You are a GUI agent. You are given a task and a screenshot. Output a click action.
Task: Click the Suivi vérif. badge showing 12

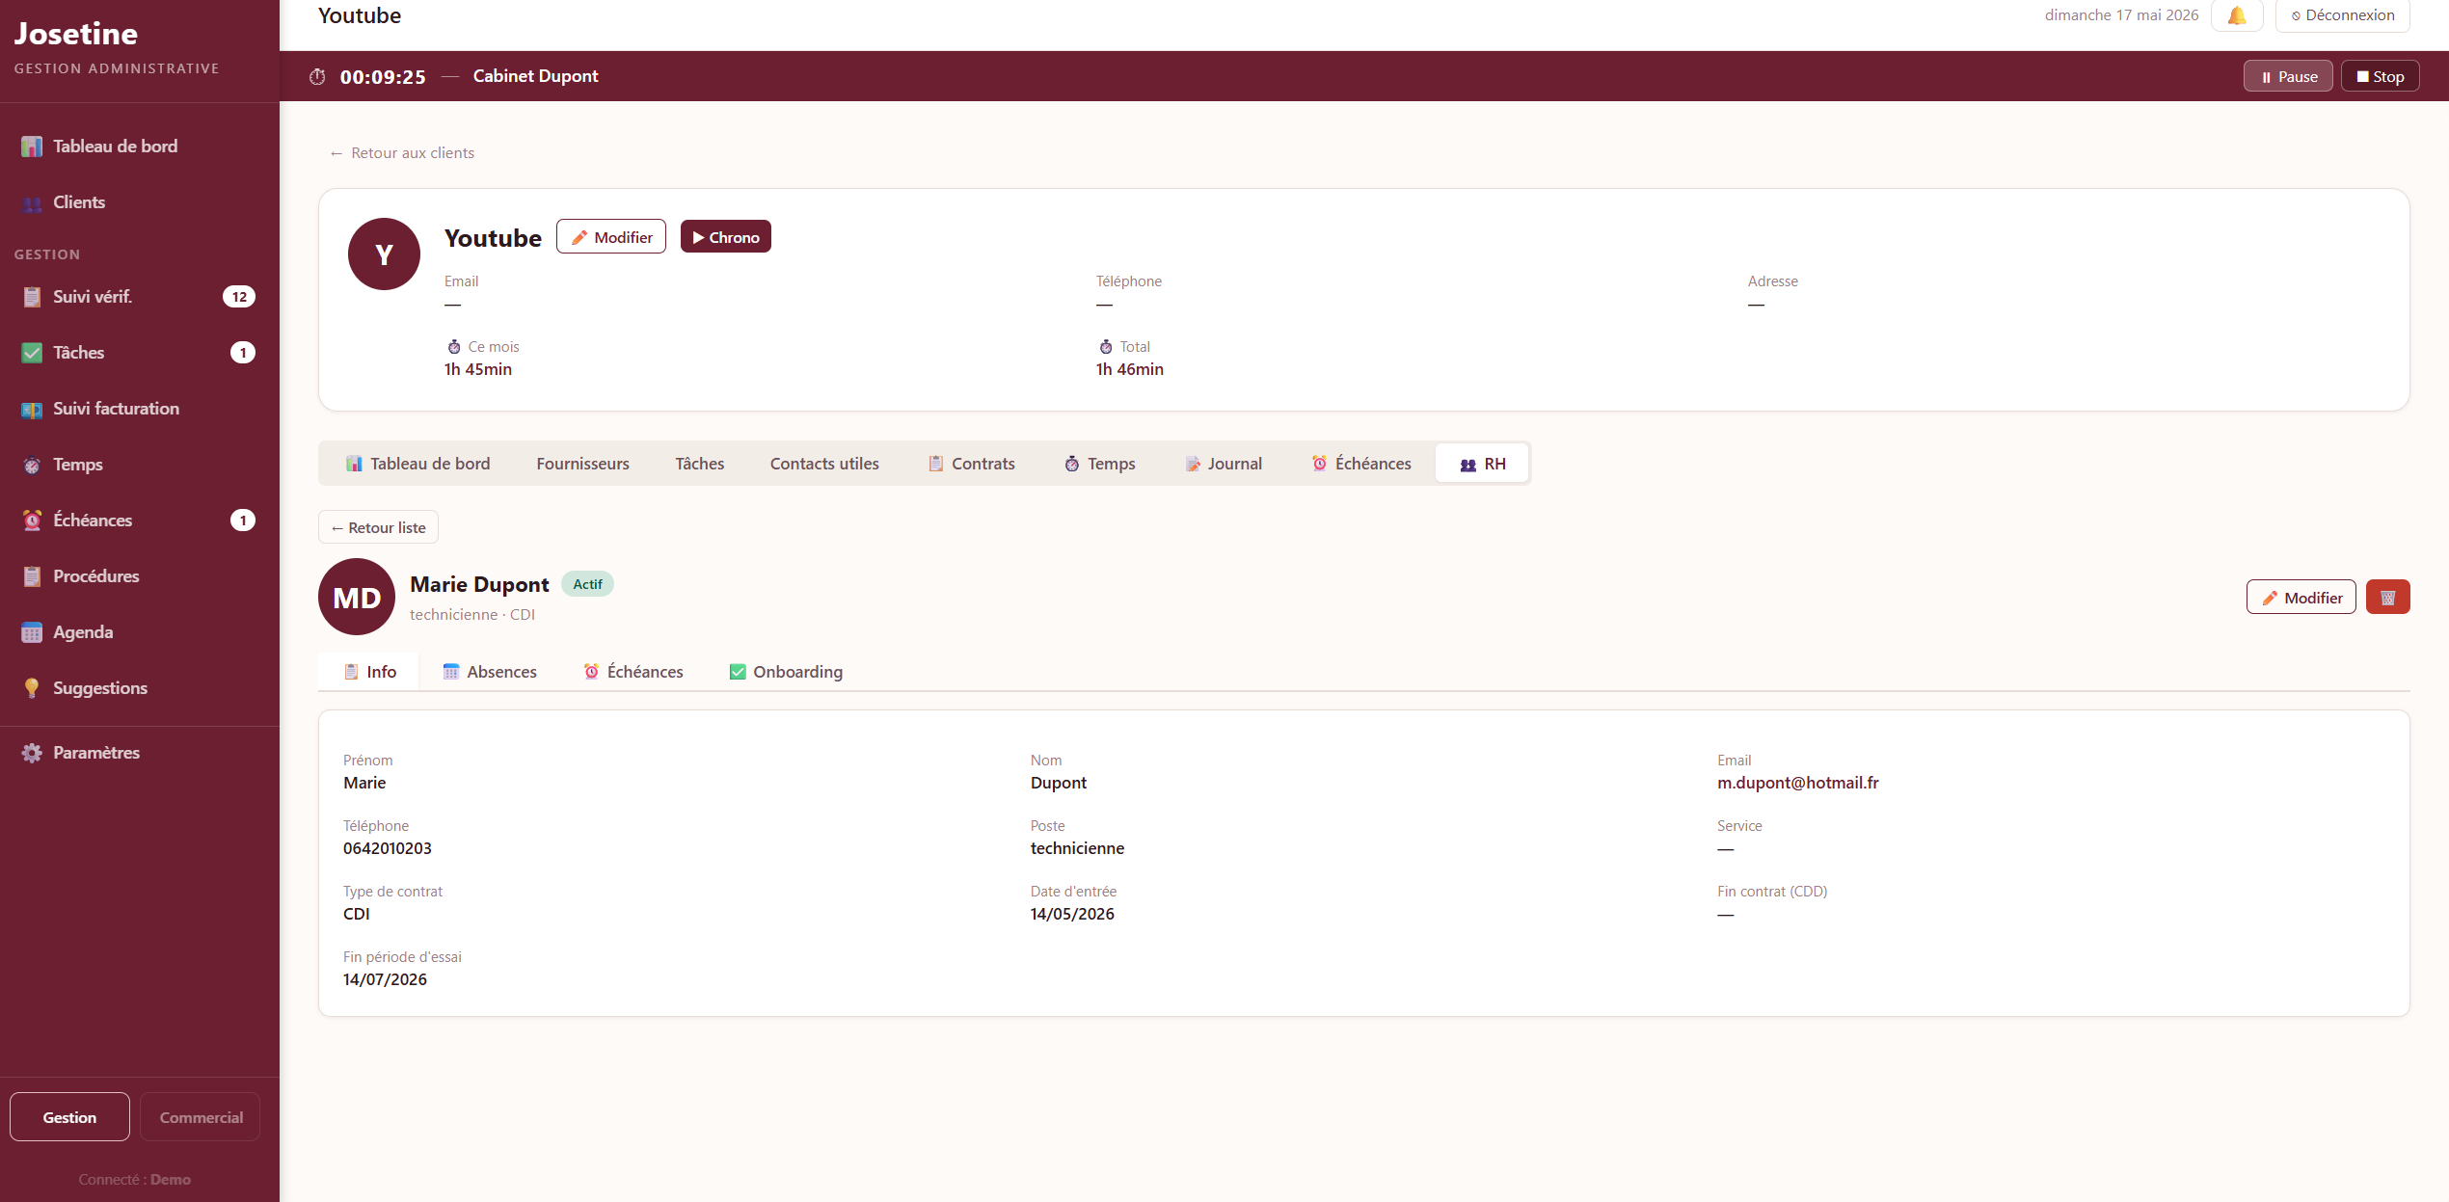(x=239, y=296)
